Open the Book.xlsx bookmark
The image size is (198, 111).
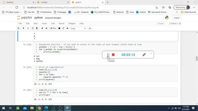[118, 12]
